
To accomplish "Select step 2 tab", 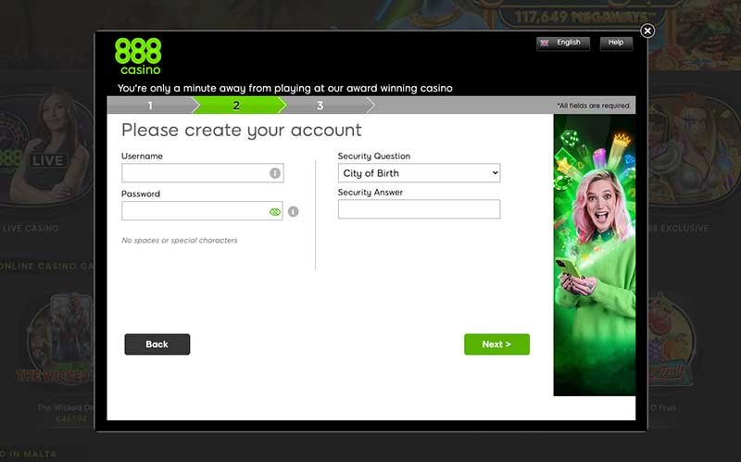I will (236, 106).
